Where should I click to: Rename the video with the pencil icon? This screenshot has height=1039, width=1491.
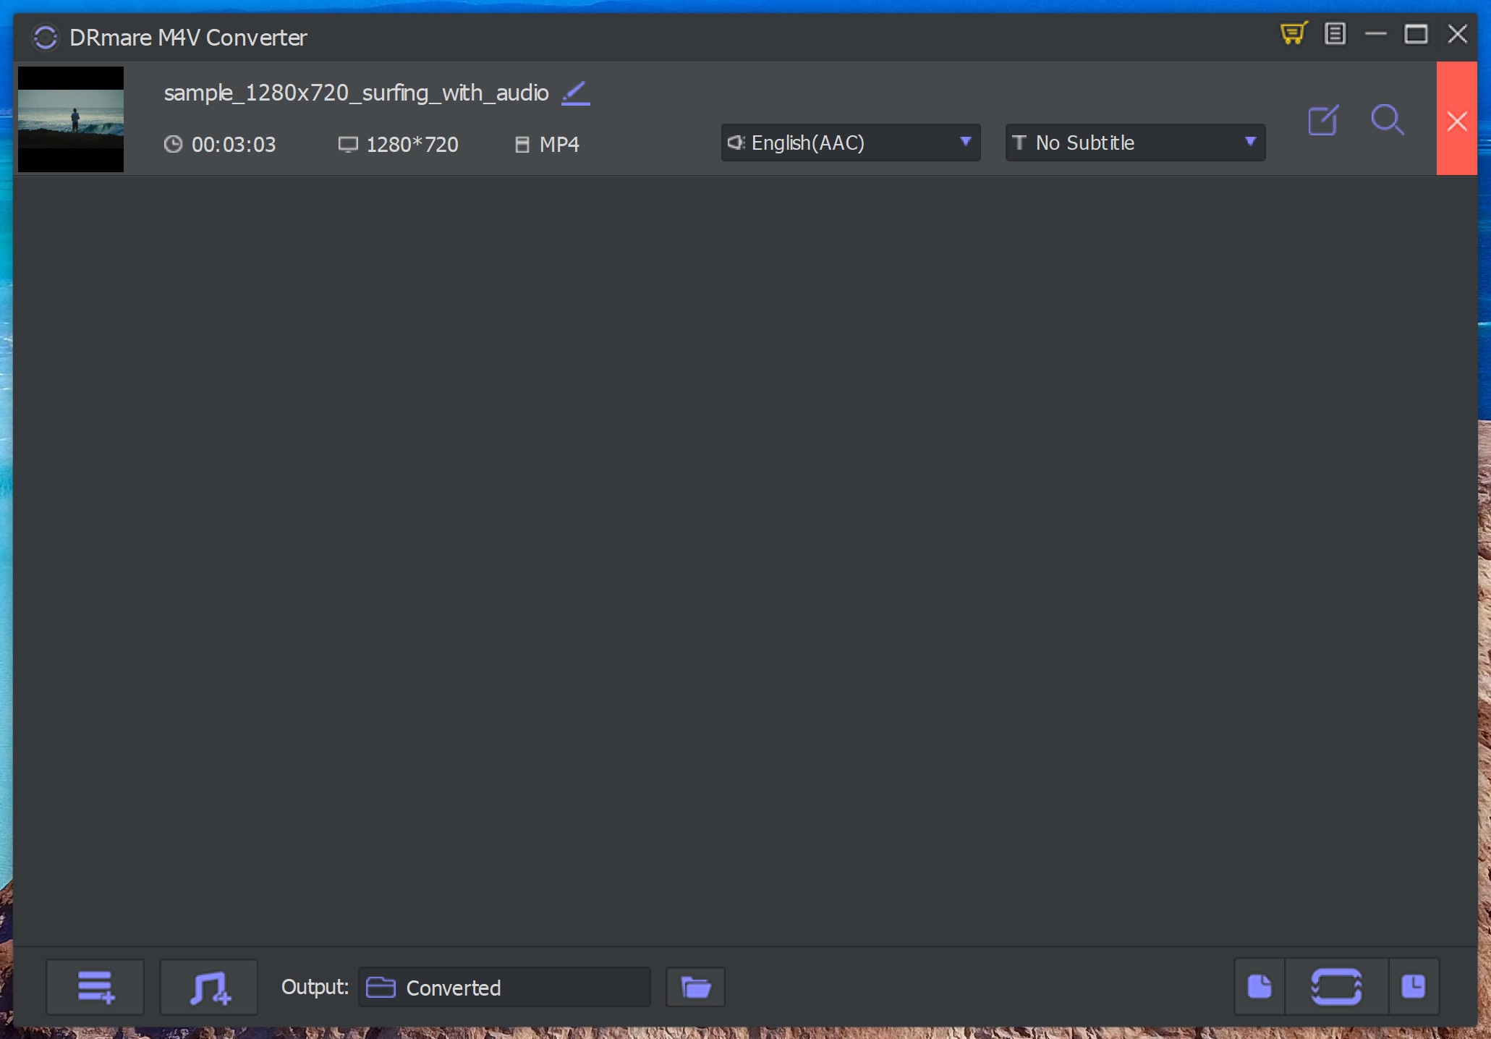point(576,93)
